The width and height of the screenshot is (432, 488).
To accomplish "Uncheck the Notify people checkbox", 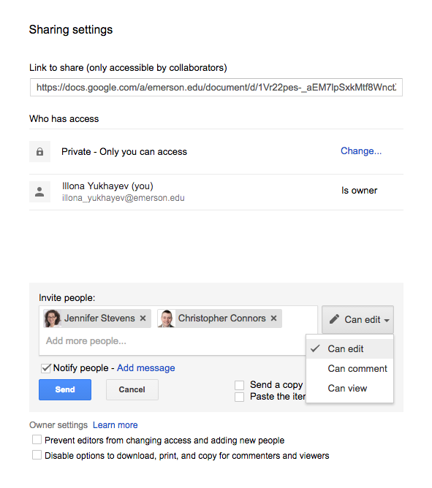I will pos(46,368).
